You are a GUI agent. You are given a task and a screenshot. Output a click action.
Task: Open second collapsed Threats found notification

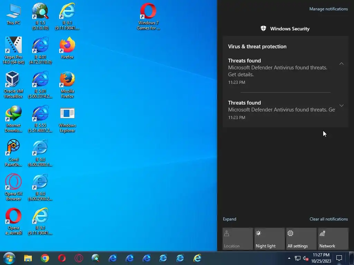point(286,110)
